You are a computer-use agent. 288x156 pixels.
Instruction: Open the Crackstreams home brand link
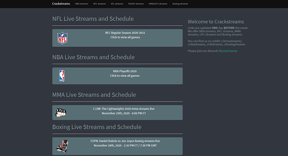tap(61, 4)
